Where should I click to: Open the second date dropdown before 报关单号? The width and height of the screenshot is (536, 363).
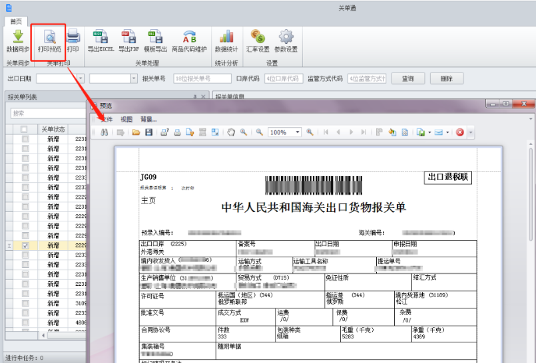pyautogui.click(x=134, y=78)
